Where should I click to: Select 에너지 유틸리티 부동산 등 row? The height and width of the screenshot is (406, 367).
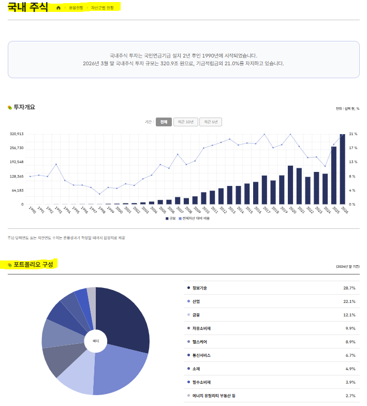tap(271, 396)
